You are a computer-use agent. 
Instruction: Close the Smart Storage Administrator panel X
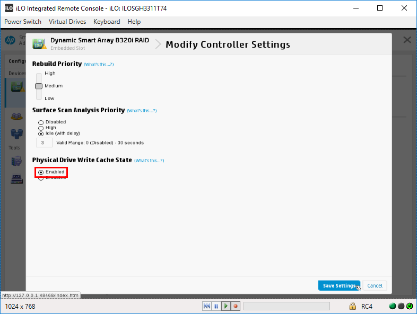(x=407, y=40)
